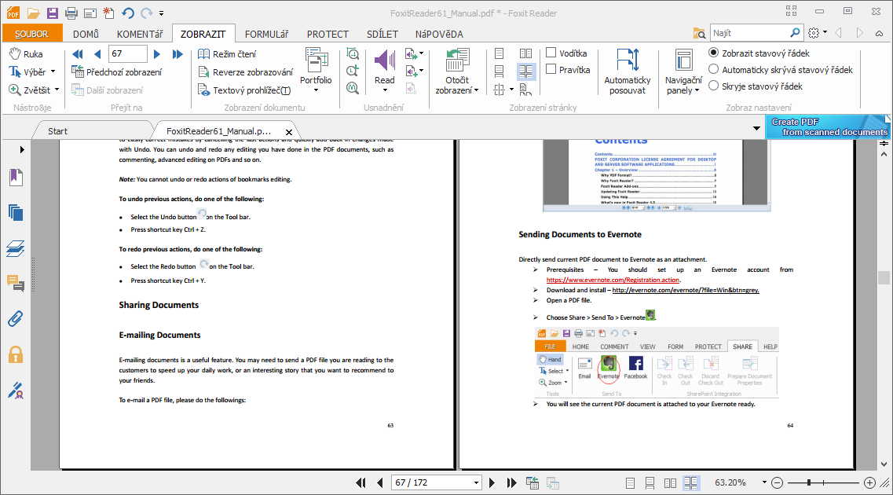893x495 pixels.
Task: Select Zobrazit stavový řádek radio option
Action: click(713, 53)
